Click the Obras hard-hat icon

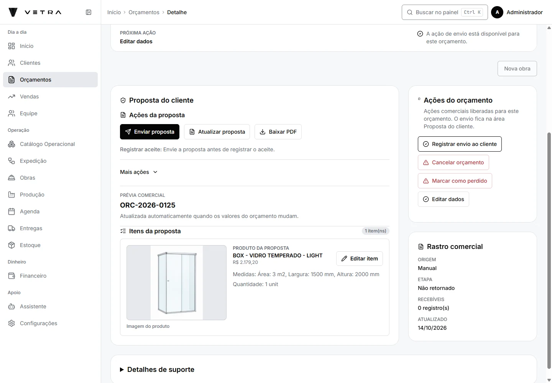pyautogui.click(x=11, y=178)
